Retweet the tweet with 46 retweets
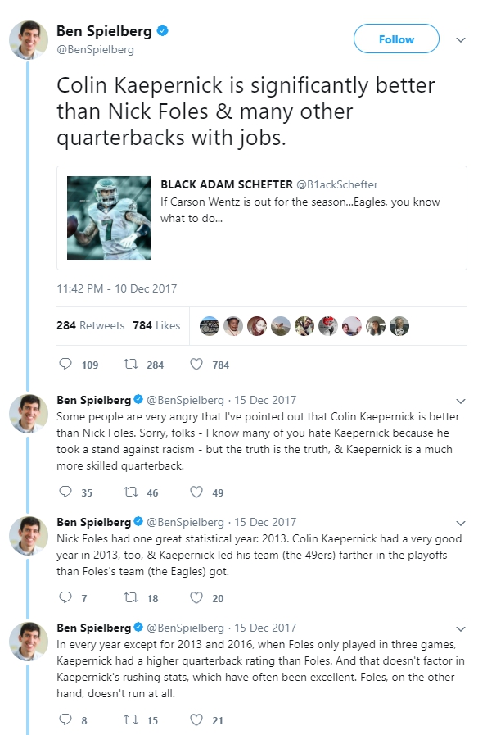The width and height of the screenshot is (496, 735). (x=131, y=492)
